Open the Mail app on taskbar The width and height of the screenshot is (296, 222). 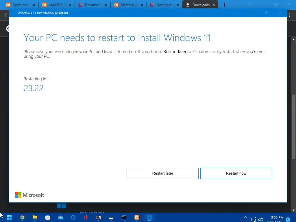point(60,217)
